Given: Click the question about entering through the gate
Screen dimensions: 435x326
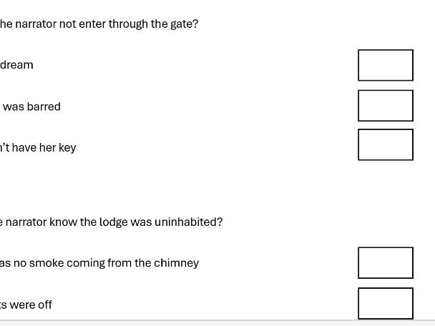Looking at the screenshot, I should (99, 24).
